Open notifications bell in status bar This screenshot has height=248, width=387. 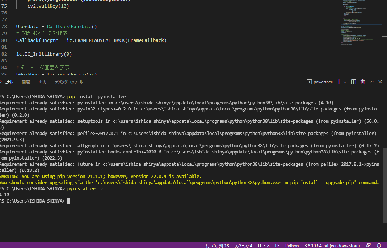(x=379, y=245)
